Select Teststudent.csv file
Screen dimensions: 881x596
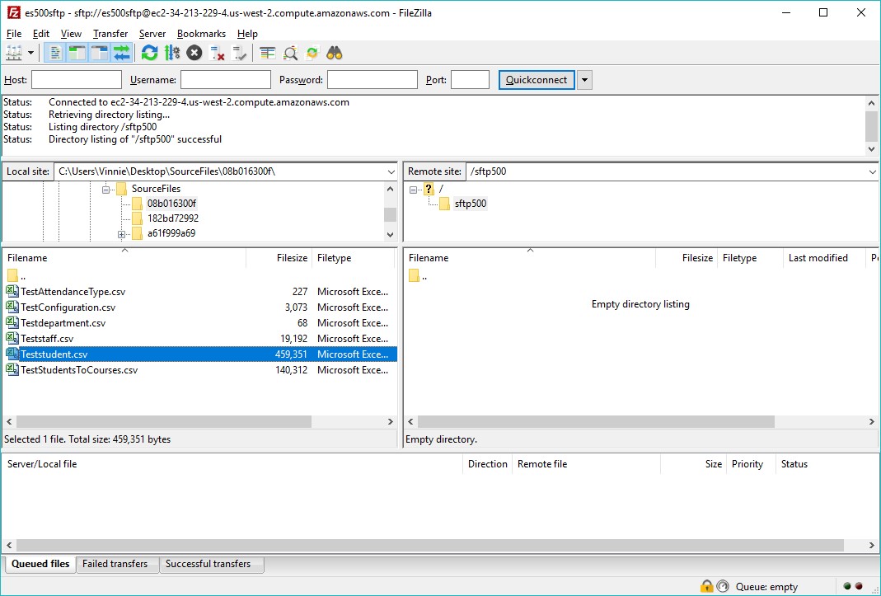pos(199,354)
